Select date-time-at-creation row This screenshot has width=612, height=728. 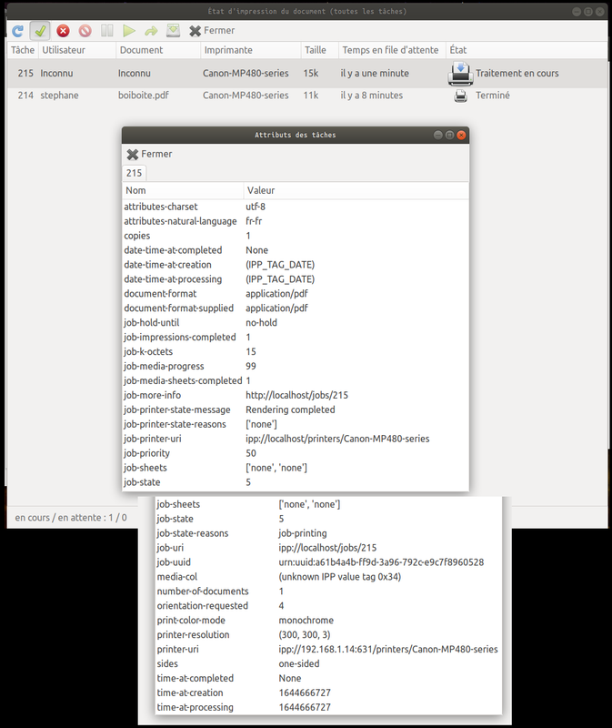coord(296,265)
